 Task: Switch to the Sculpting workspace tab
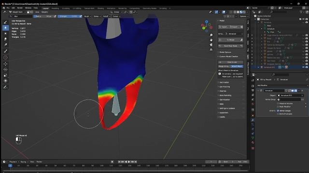pos(66,9)
